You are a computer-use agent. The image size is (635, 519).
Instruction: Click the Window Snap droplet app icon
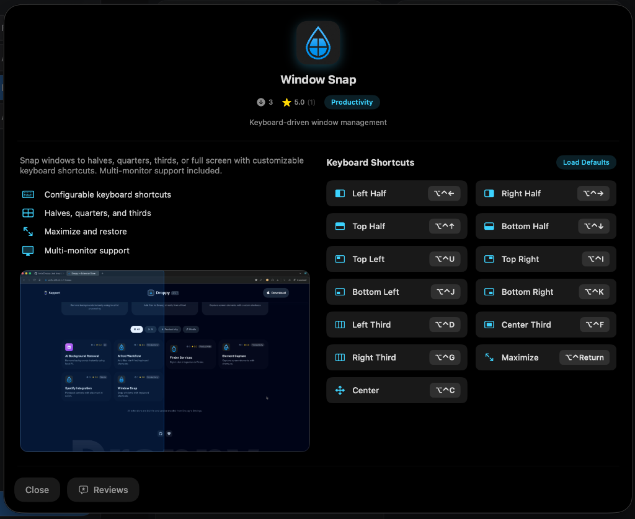click(317, 43)
